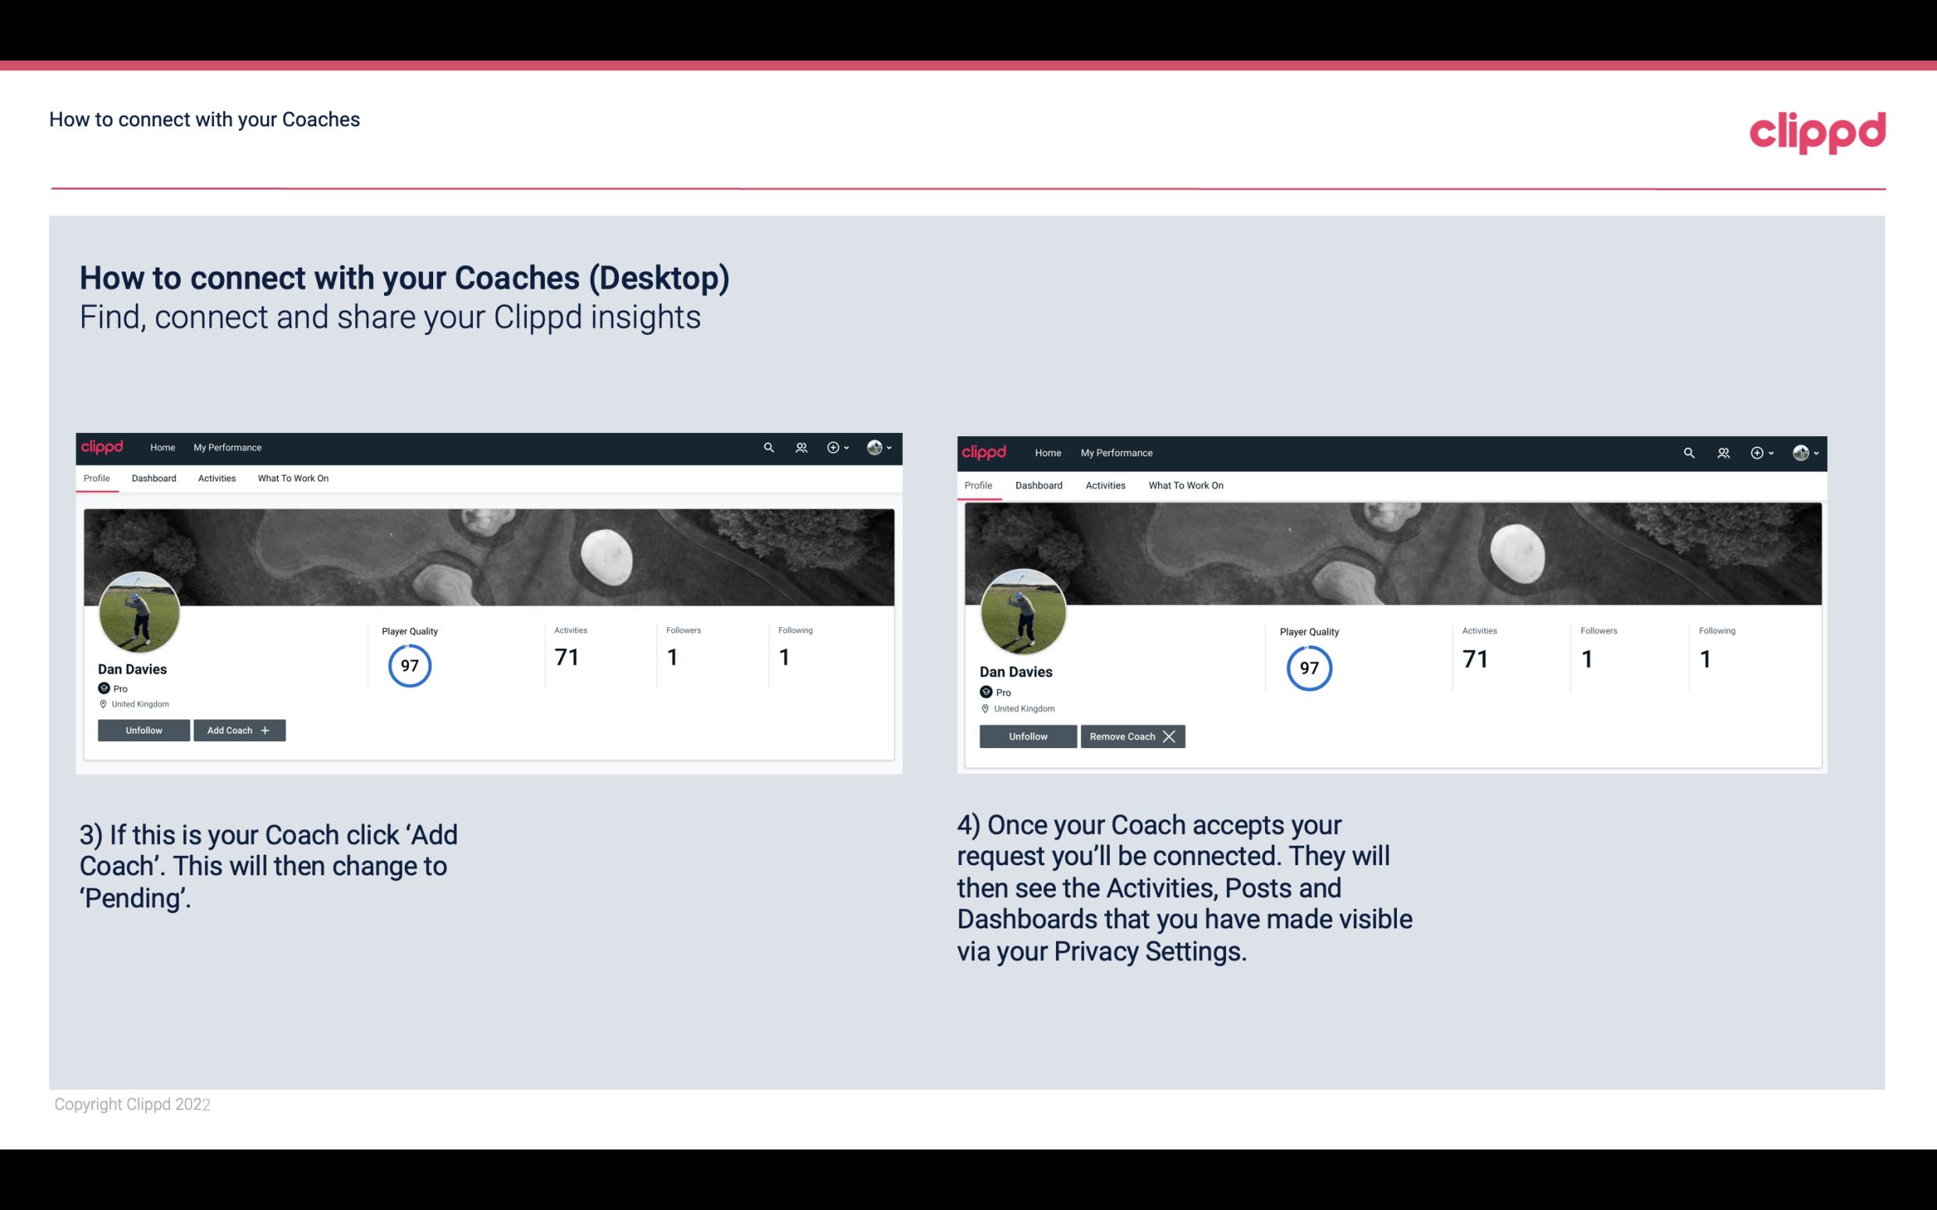
Task: Select the 'Profile' tab on left dashboard
Action: pos(96,477)
